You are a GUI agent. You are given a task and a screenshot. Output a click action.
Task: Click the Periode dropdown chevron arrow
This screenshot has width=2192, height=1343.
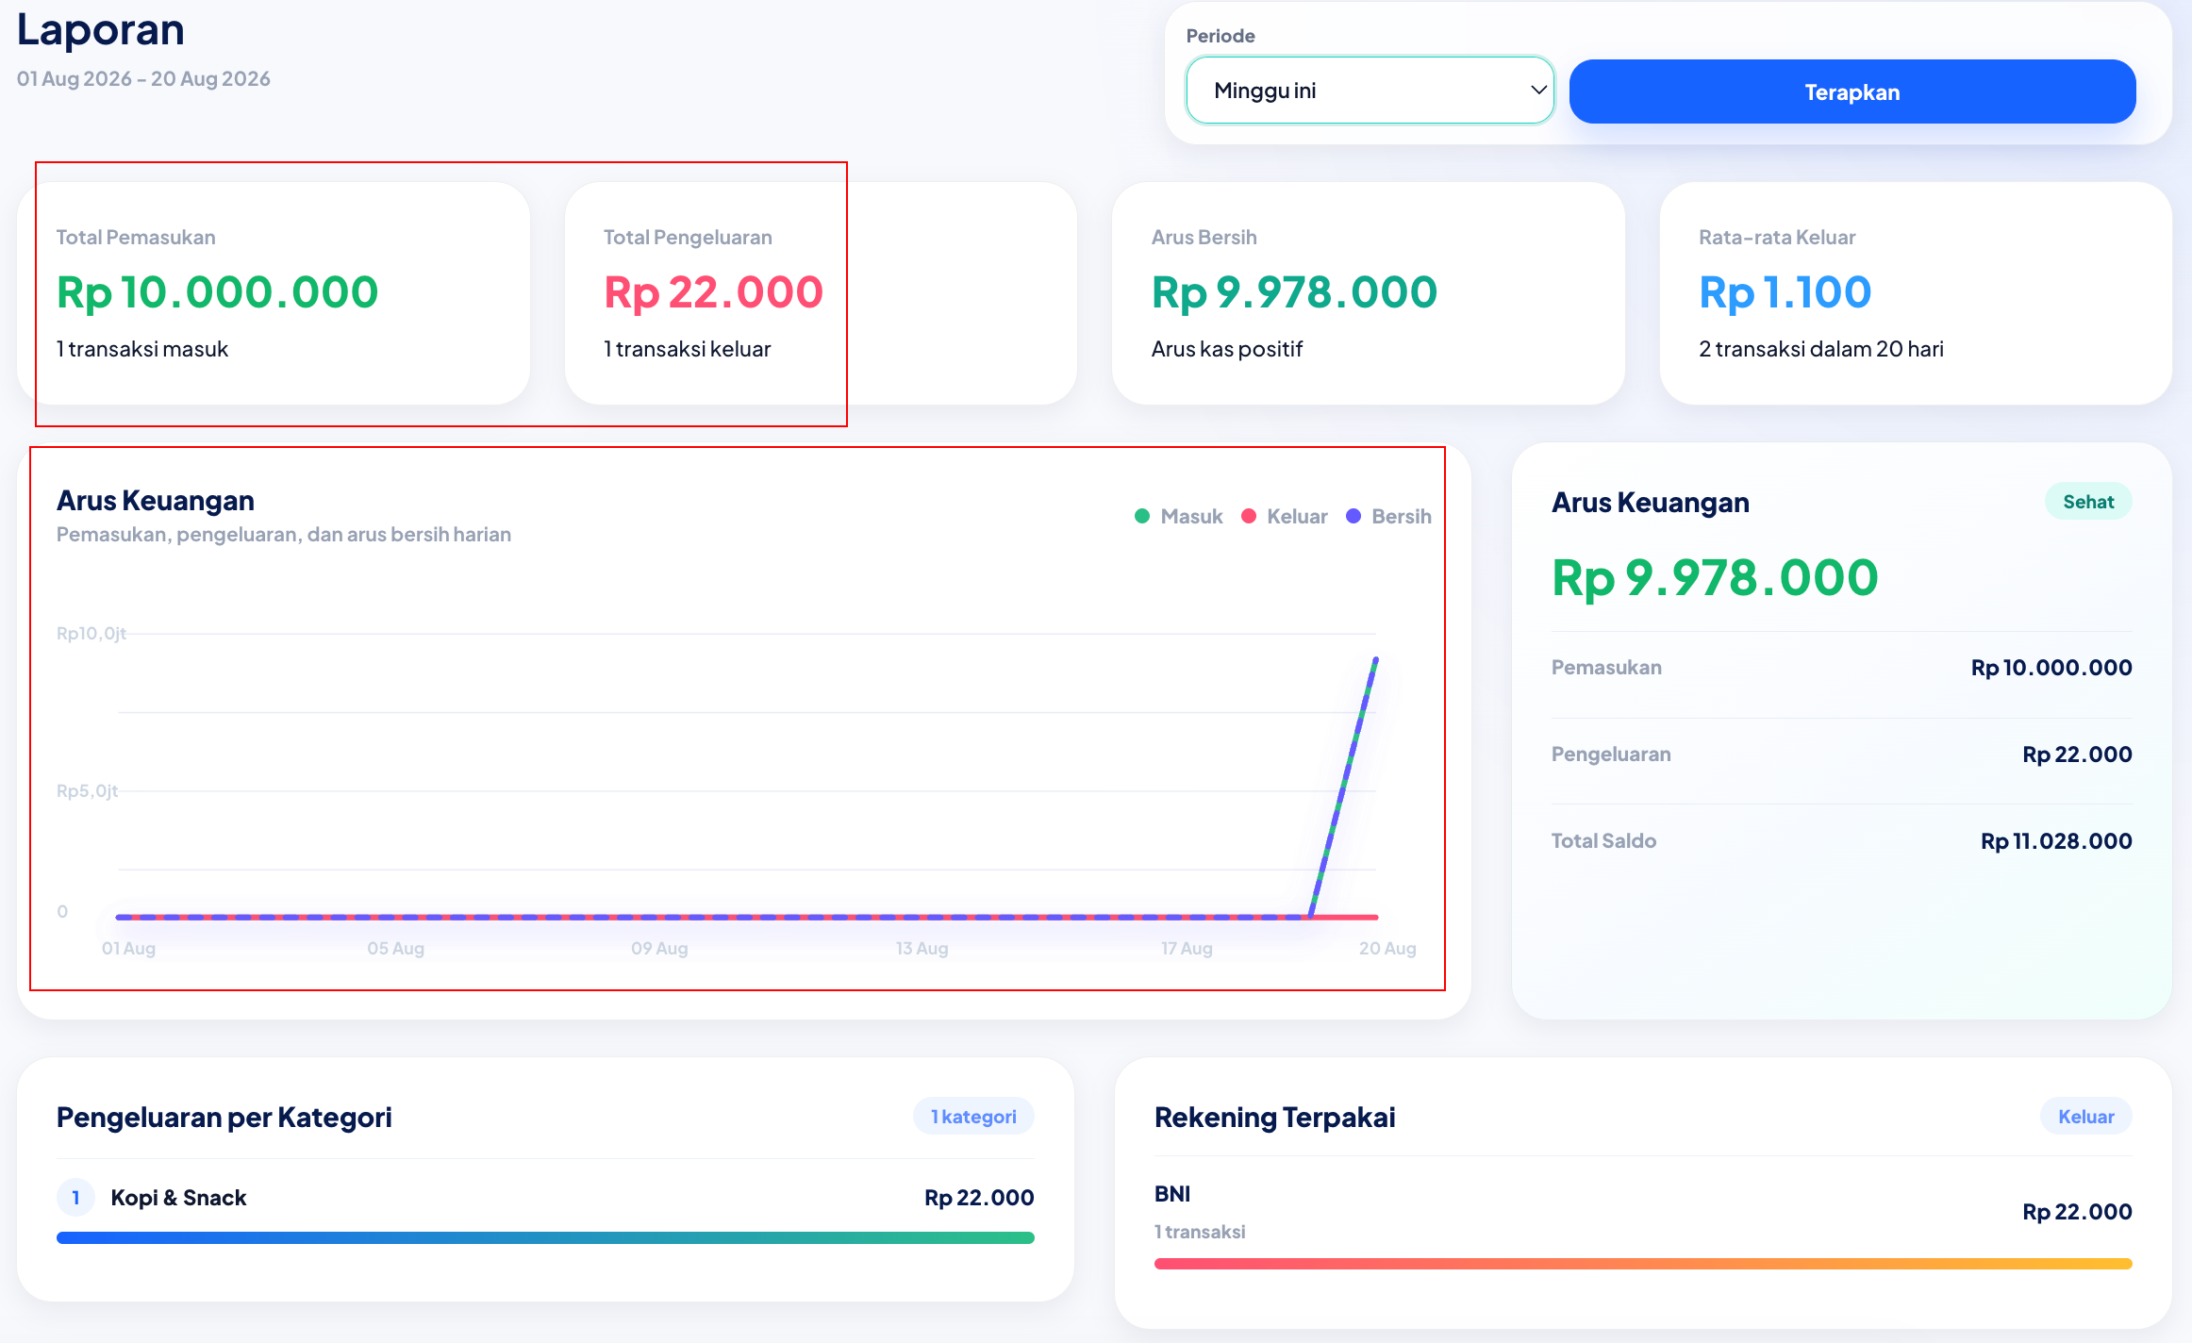pos(1537,91)
